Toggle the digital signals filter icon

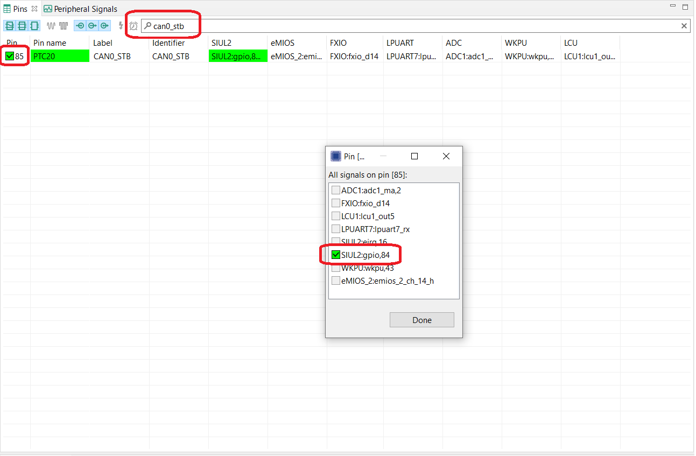63,25
